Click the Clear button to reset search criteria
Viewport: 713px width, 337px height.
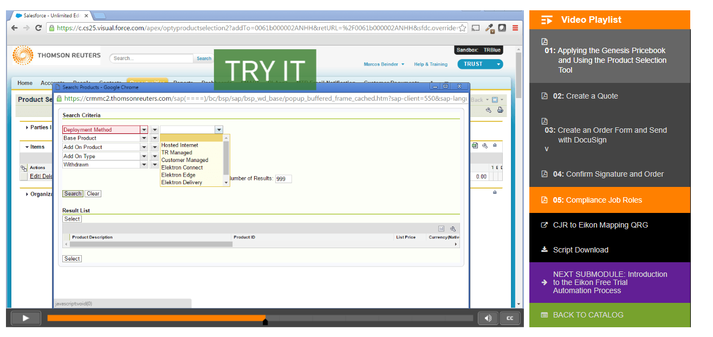click(93, 193)
